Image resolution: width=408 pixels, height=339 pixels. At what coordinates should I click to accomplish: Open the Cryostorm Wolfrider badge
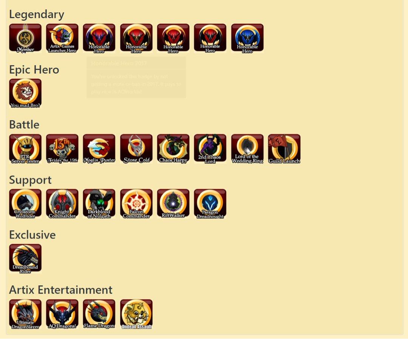click(25, 204)
